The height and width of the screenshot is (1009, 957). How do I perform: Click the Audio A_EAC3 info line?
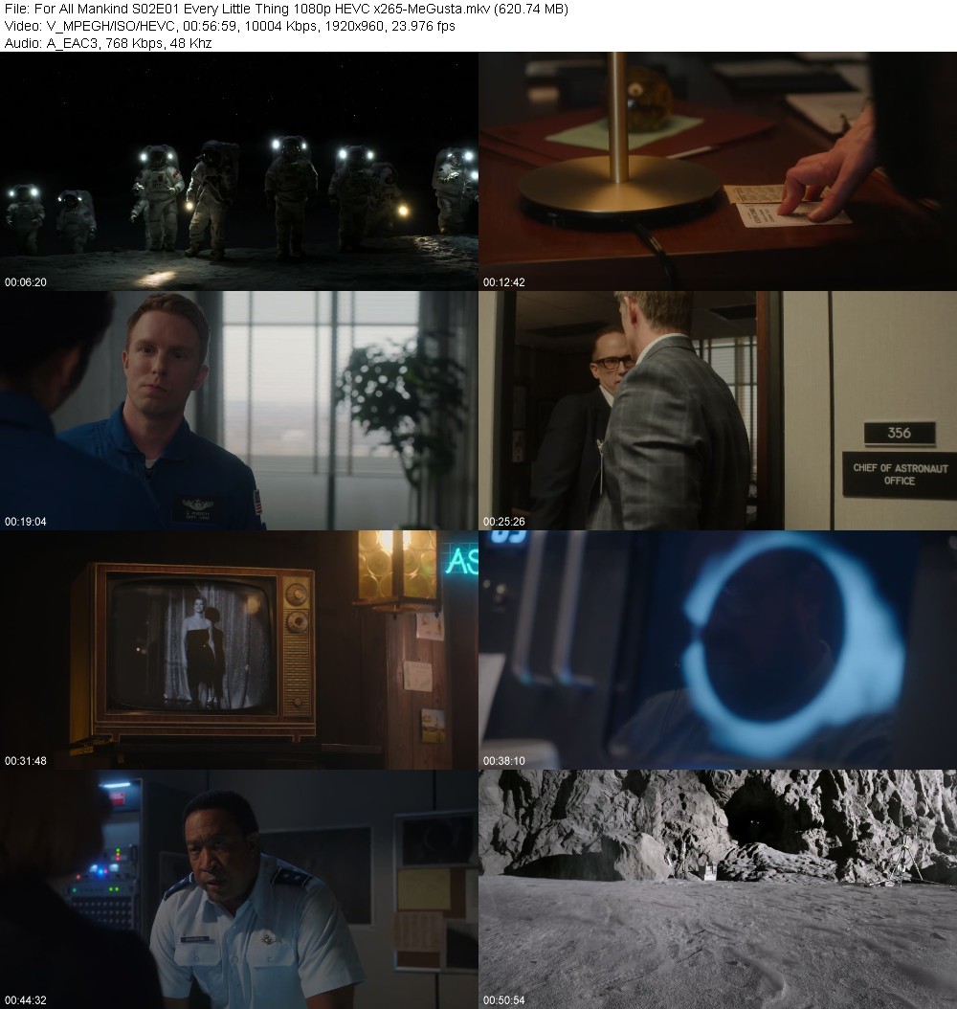[x=108, y=43]
